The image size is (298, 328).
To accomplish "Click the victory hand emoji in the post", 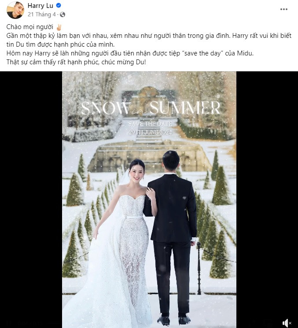I will [59, 27].
